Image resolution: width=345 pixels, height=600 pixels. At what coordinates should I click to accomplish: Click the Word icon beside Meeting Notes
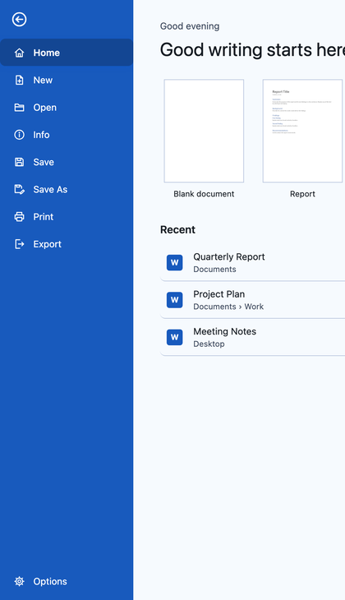(174, 337)
